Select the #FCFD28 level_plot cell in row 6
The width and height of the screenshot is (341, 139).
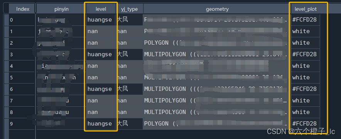pyautogui.click(x=306, y=89)
